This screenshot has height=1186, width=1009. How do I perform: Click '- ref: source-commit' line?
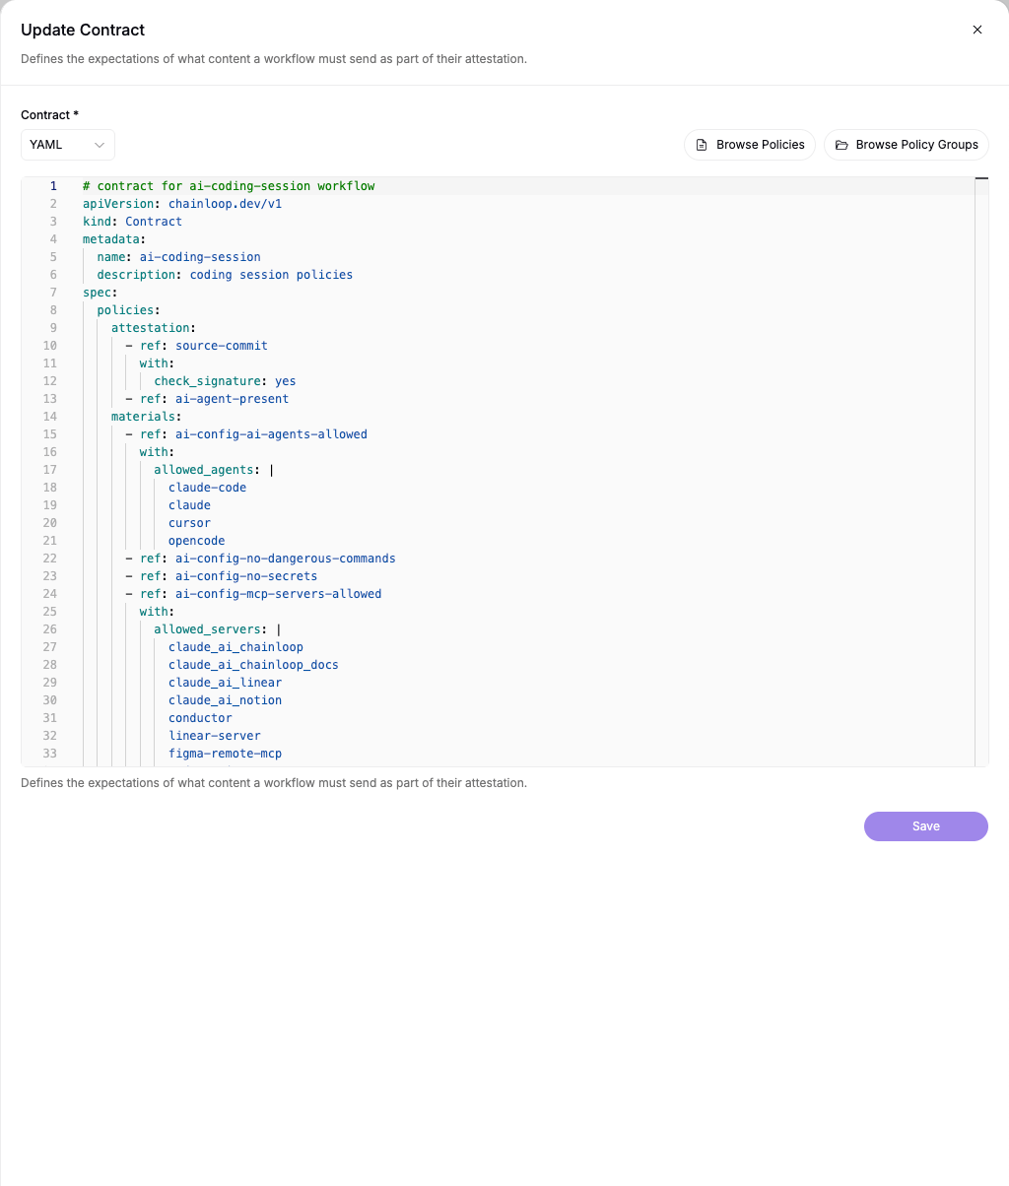click(x=196, y=346)
